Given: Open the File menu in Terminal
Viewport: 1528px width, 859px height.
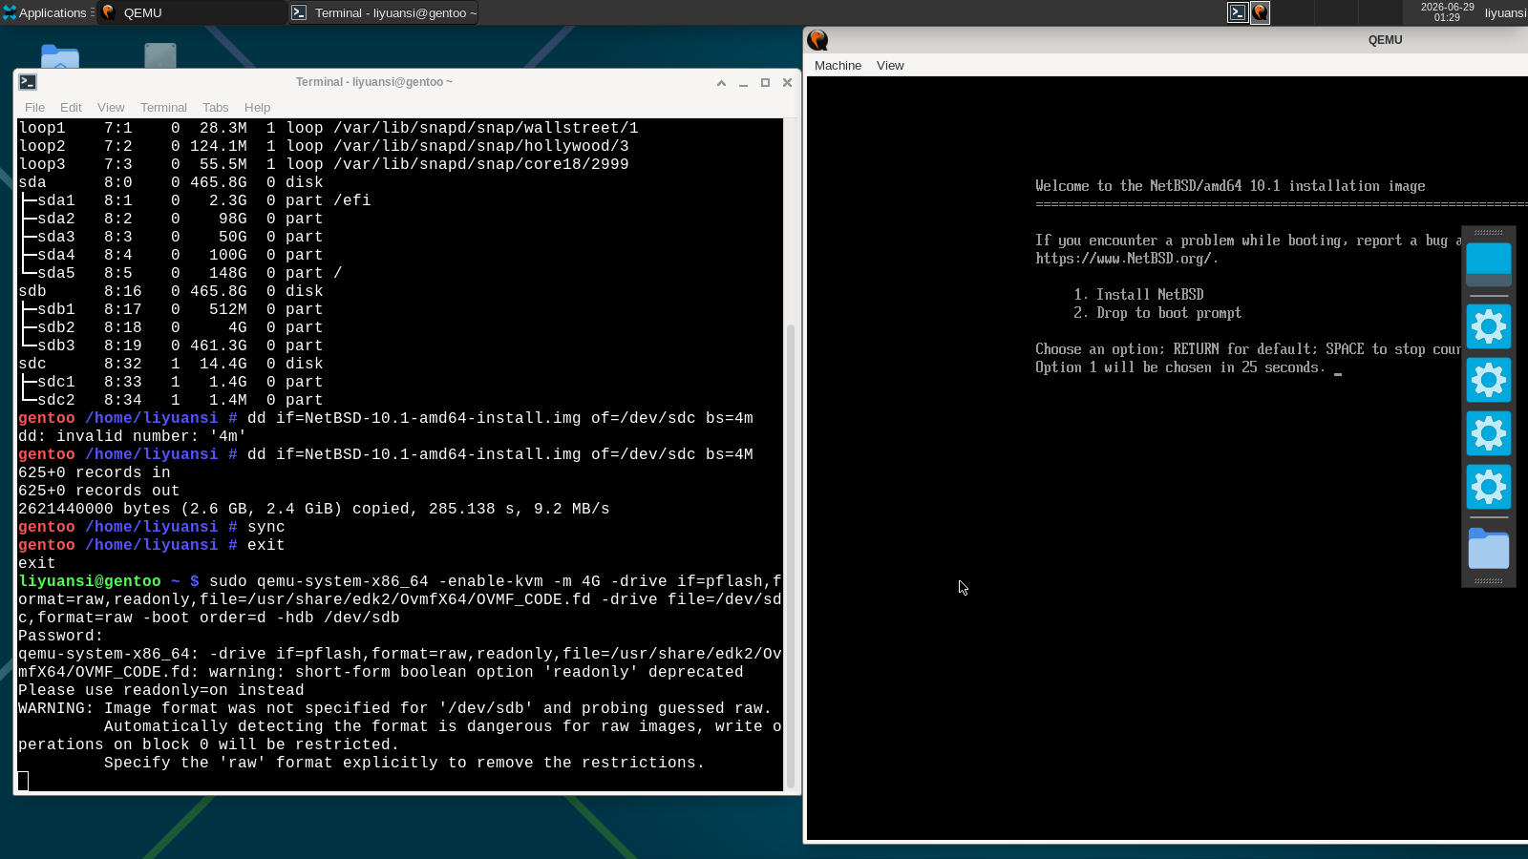Looking at the screenshot, I should 34,108.
